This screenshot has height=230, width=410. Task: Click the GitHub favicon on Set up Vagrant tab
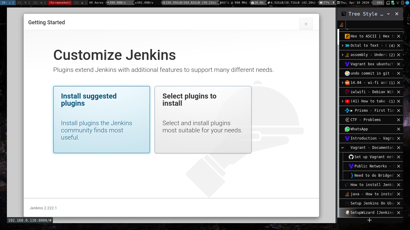351,157
